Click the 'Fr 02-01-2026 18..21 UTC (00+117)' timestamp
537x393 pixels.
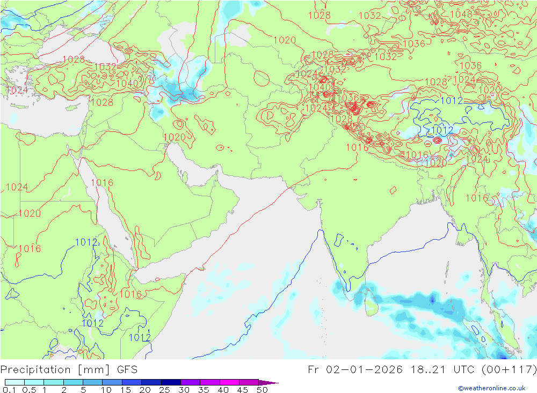(x=422, y=370)
